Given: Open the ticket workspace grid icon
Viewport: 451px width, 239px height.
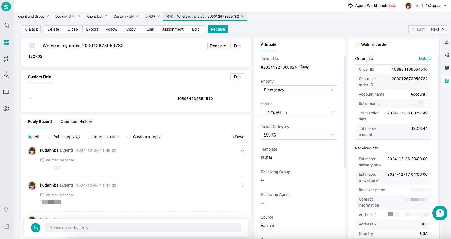Looking at the screenshot, I should click(x=6, y=42).
